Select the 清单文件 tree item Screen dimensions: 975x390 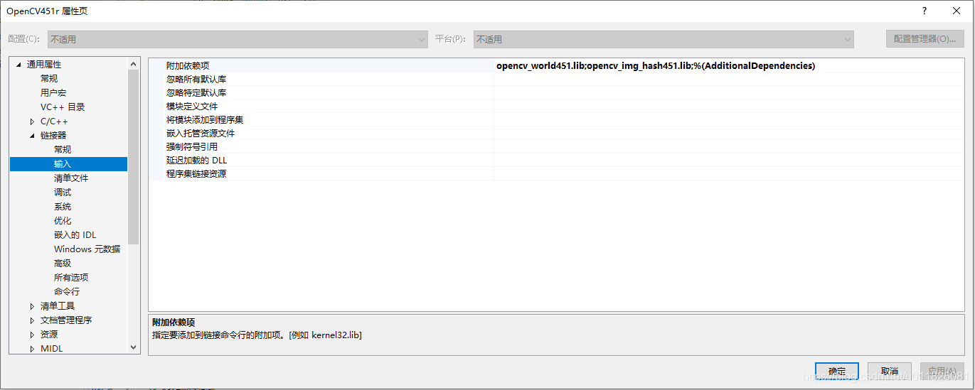pyautogui.click(x=71, y=178)
